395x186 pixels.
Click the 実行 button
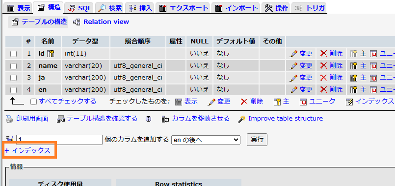(x=257, y=139)
